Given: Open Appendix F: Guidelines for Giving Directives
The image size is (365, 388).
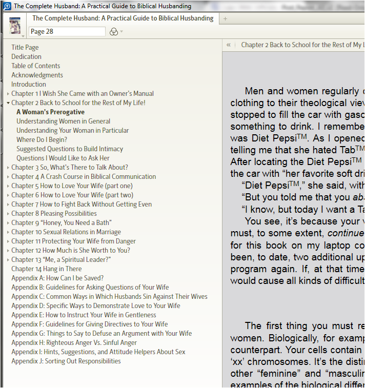Looking at the screenshot, I should [x=90, y=324].
